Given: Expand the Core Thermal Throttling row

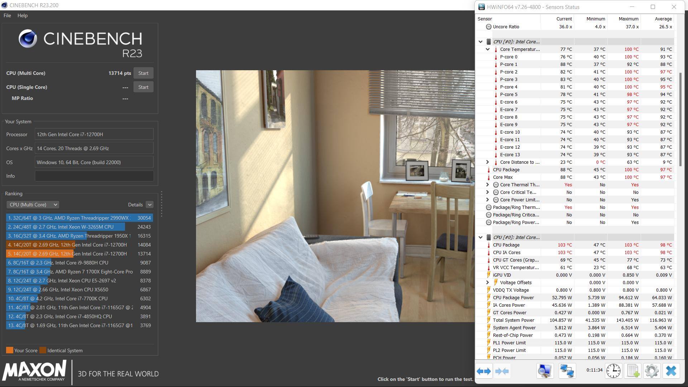Looking at the screenshot, I should 488,185.
